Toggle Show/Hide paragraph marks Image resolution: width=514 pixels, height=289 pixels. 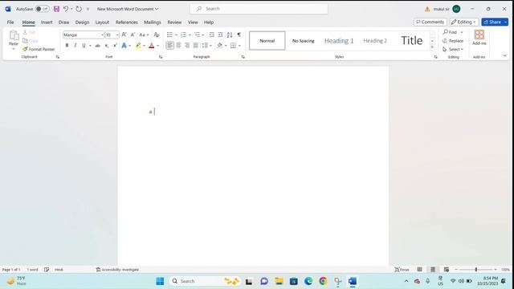click(239, 35)
